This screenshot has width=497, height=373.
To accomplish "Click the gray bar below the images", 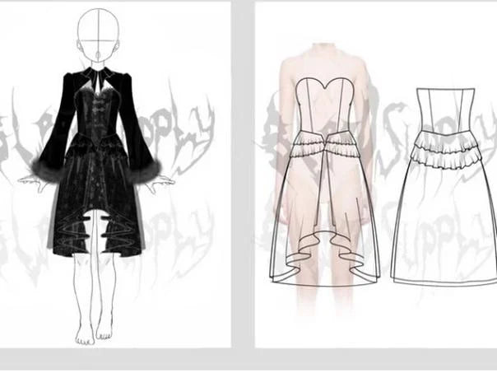I will click(247, 361).
